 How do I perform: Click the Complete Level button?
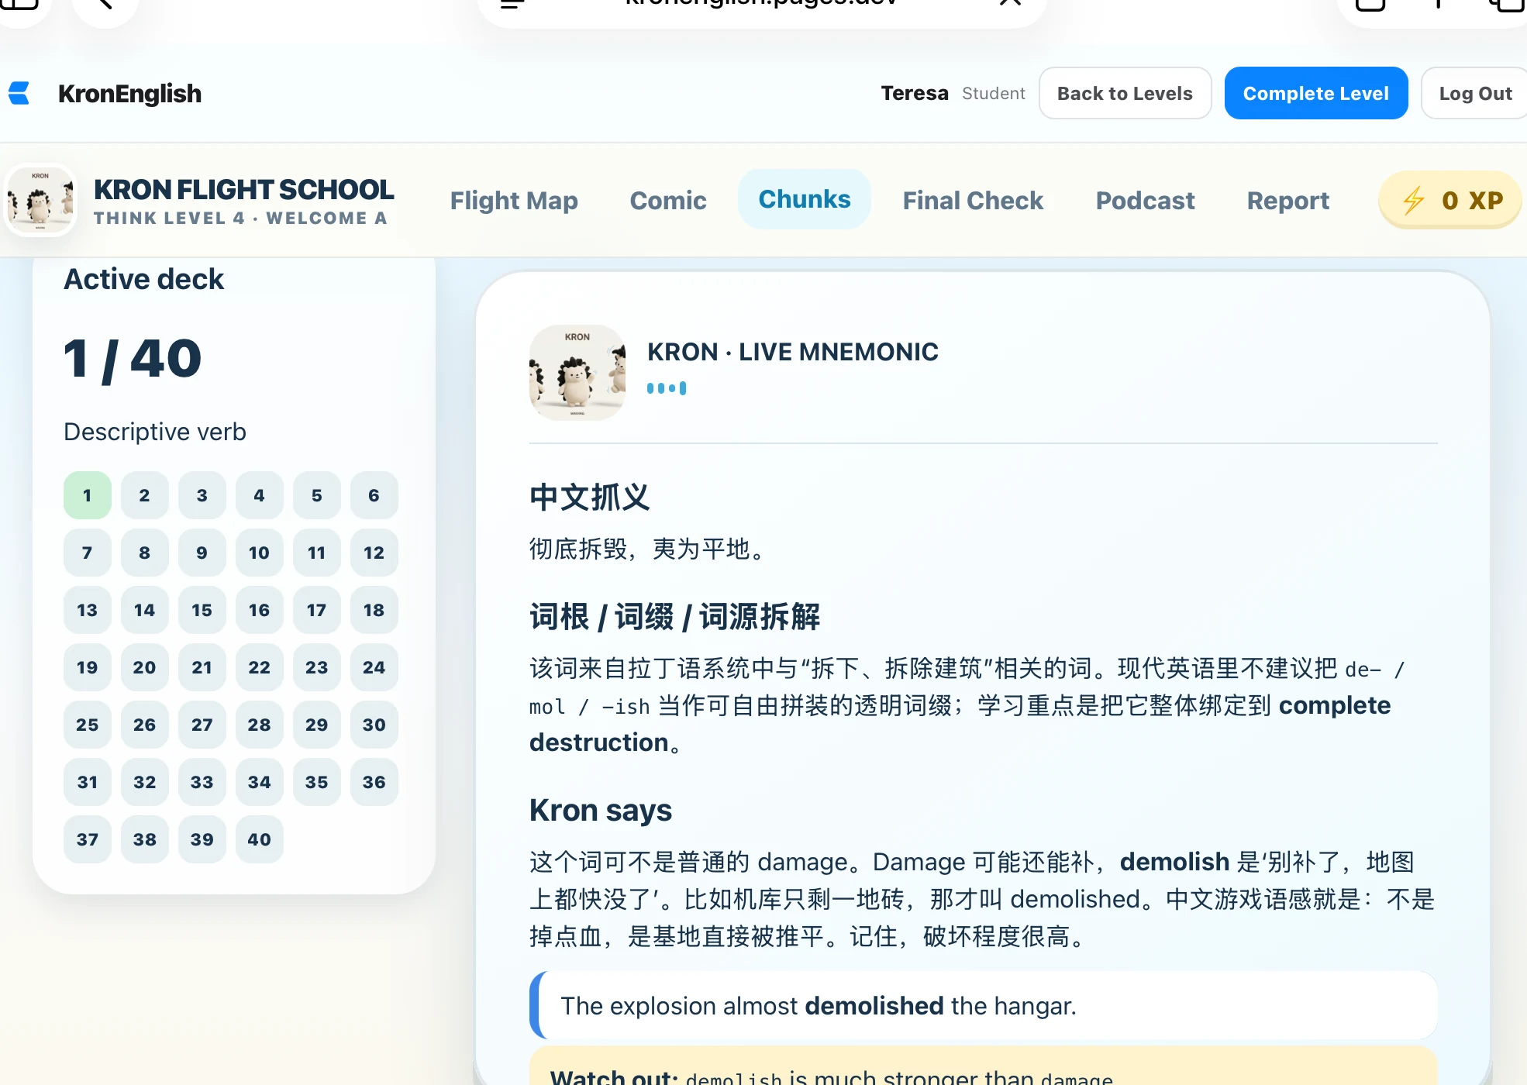(1316, 94)
